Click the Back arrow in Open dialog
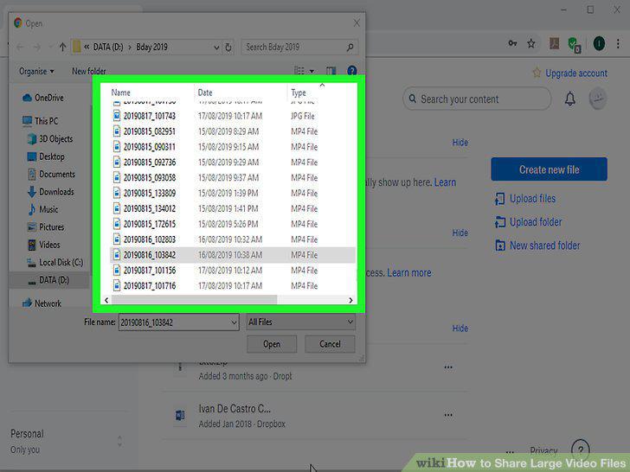 [20, 47]
